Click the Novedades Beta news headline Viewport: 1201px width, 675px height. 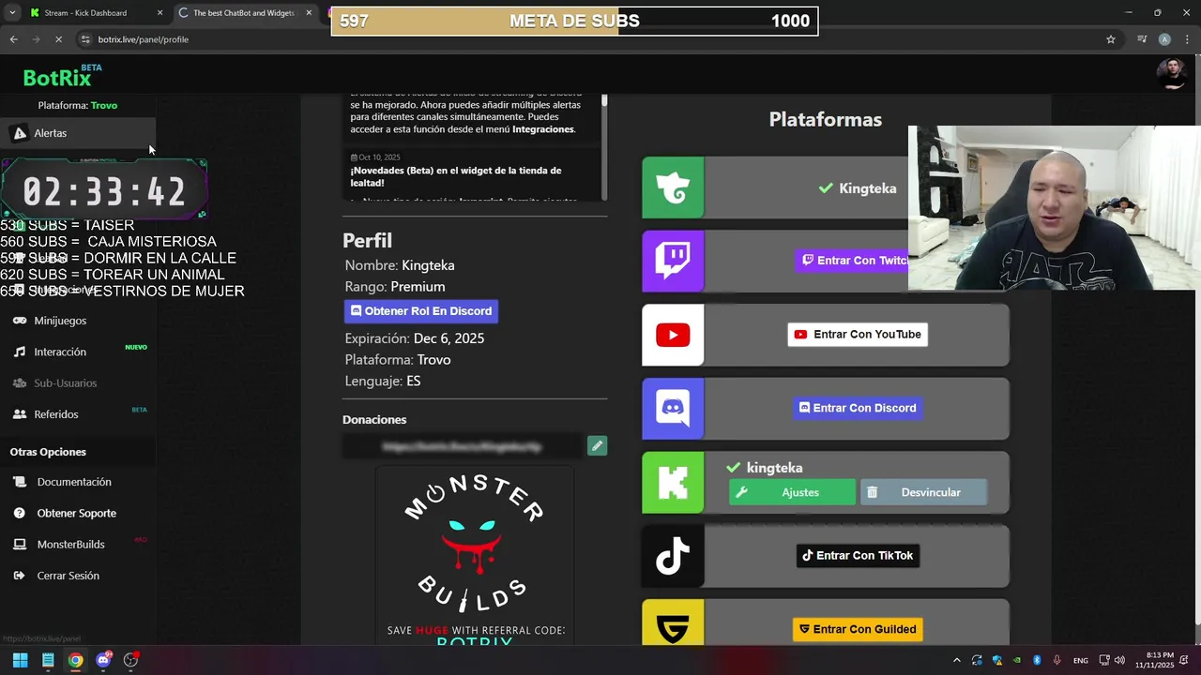(456, 176)
